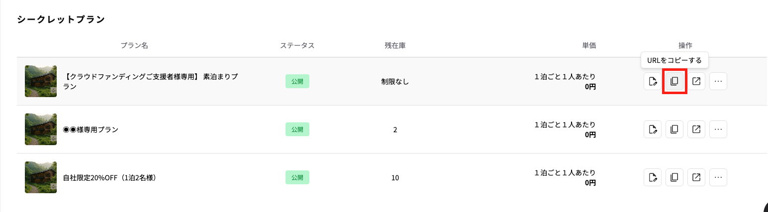Open ◉◉様専用プラン in external page
Screen dimensions: 768x212
pos(696,129)
